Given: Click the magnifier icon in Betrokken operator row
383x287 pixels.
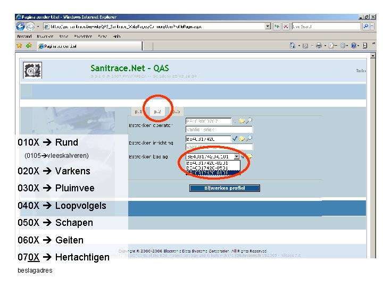Looking at the screenshot, I should point(249,121).
